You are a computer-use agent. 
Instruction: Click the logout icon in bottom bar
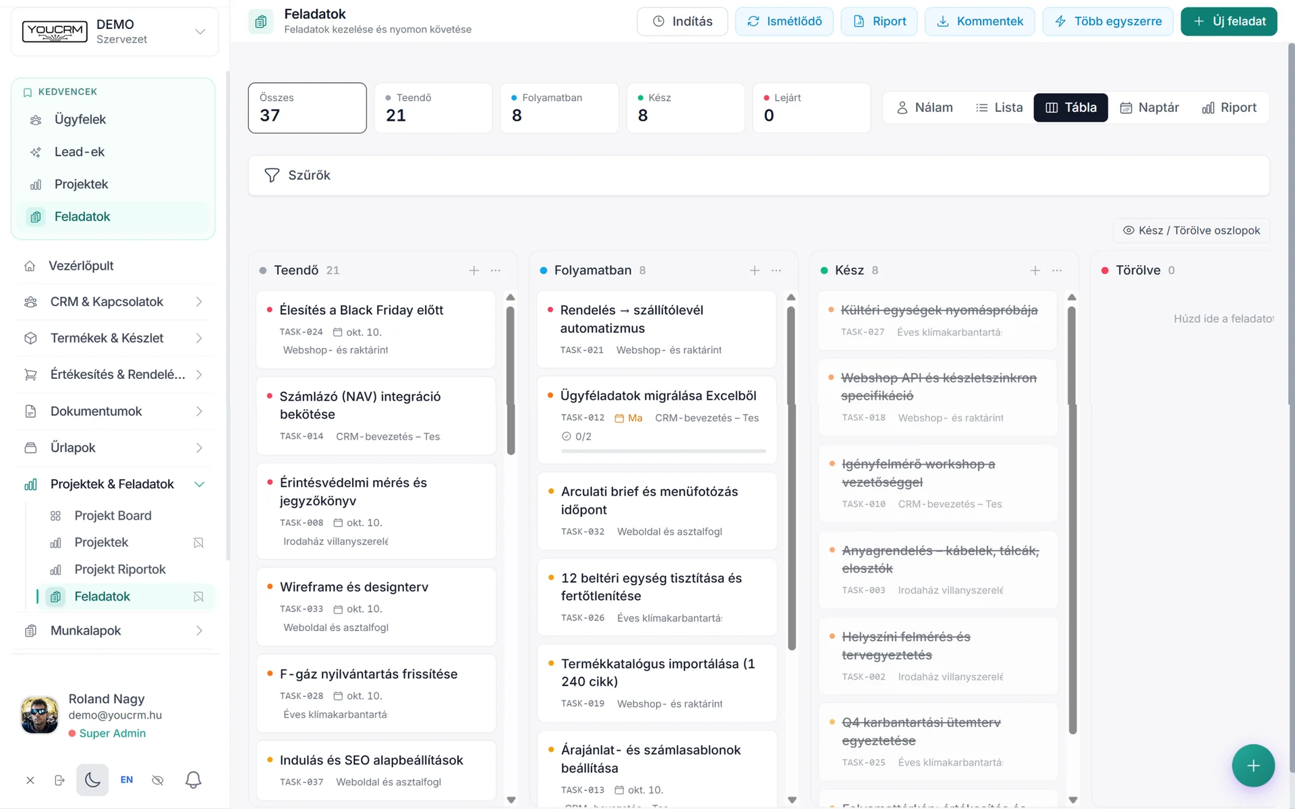pyautogui.click(x=59, y=780)
